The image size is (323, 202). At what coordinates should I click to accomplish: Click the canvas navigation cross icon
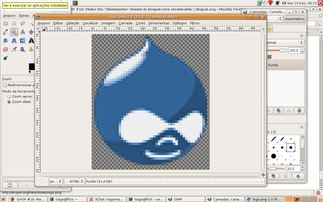tap(263, 175)
